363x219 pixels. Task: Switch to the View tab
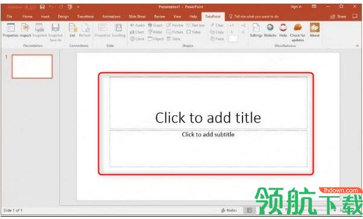coord(177,16)
